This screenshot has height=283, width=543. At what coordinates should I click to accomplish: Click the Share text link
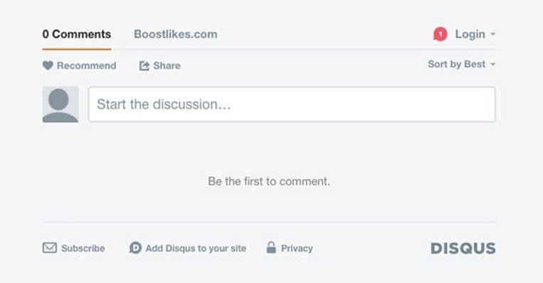pyautogui.click(x=167, y=65)
